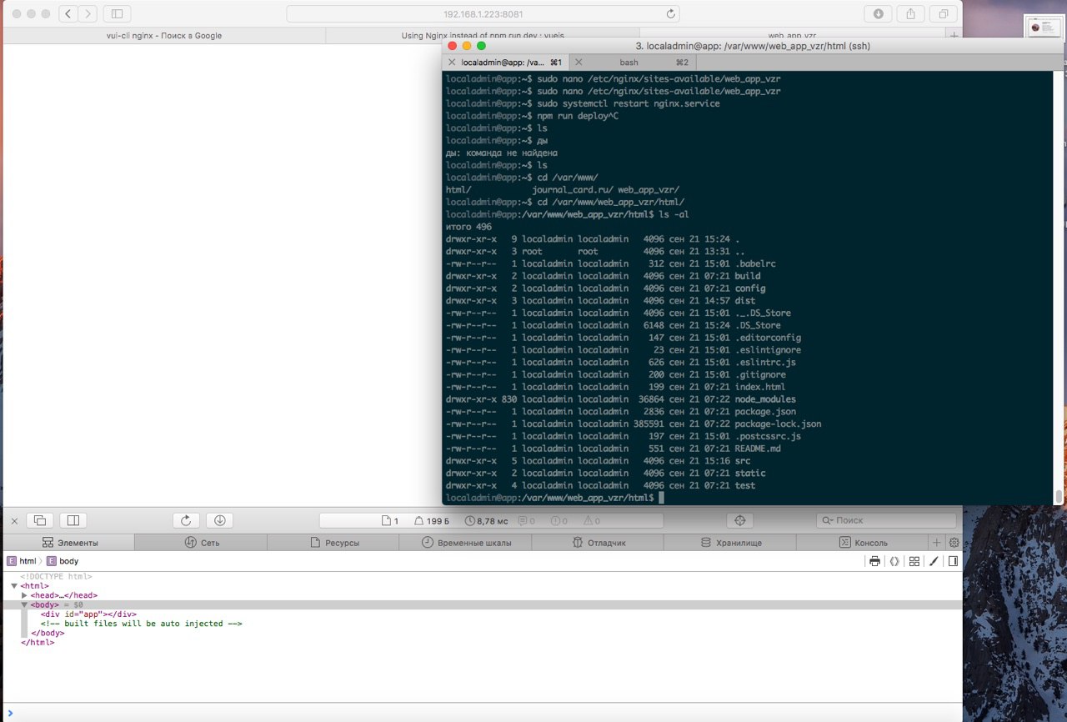Open Web Inspector settings gear
Image resolution: width=1067 pixels, height=722 pixels.
[954, 543]
